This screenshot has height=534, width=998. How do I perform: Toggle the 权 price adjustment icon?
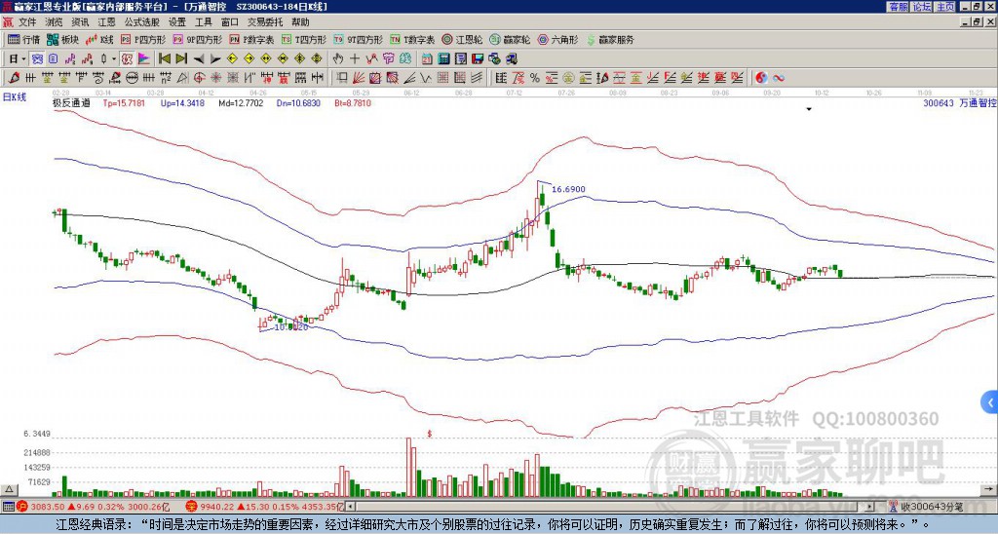tap(127, 59)
